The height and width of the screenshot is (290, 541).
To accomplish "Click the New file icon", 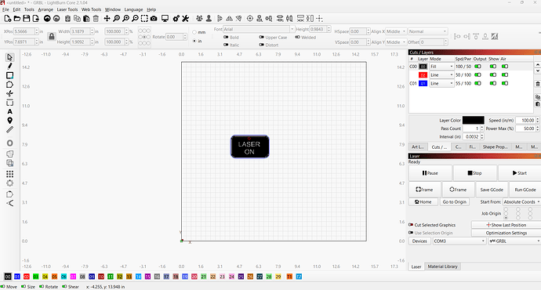I will (8, 19).
